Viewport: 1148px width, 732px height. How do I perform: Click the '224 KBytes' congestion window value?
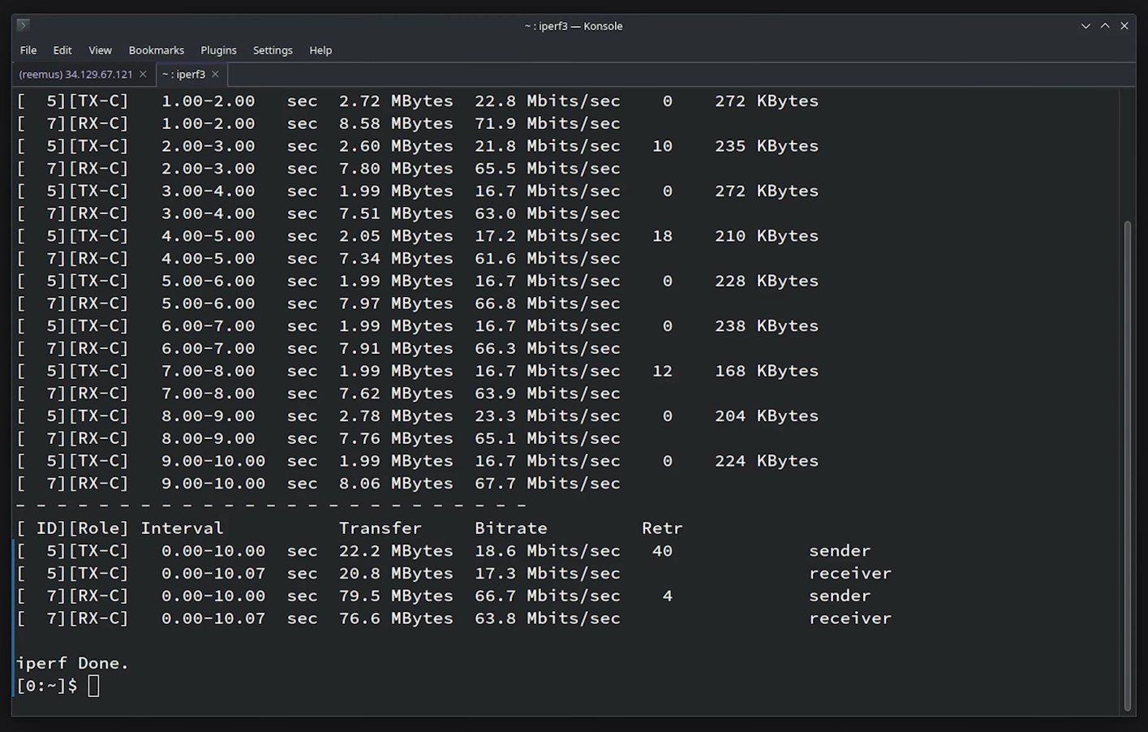point(767,461)
